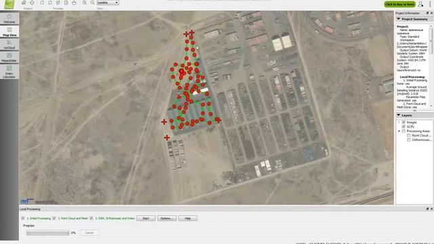Collapse the Processing Areas tree node

pos(399,131)
